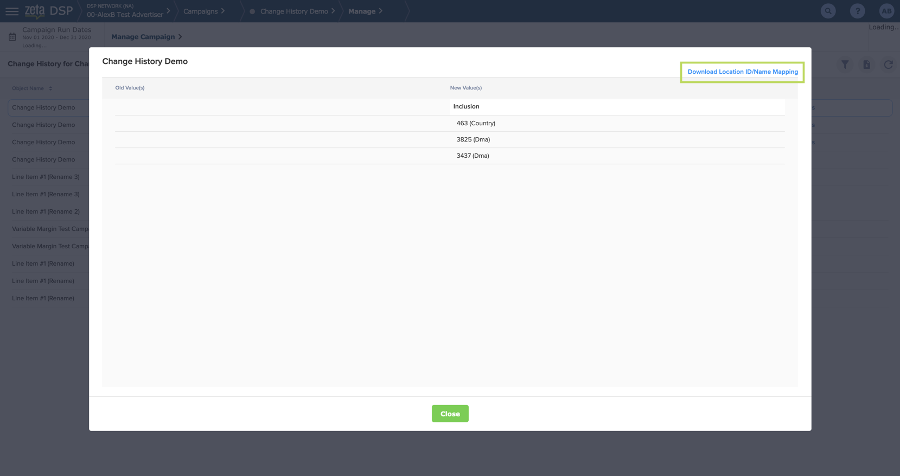900x476 pixels.
Task: Click the export file icon
Action: pos(866,65)
